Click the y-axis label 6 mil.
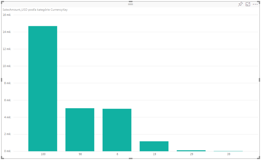The width and height of the screenshot is (261, 160). pyautogui.click(x=8, y=100)
